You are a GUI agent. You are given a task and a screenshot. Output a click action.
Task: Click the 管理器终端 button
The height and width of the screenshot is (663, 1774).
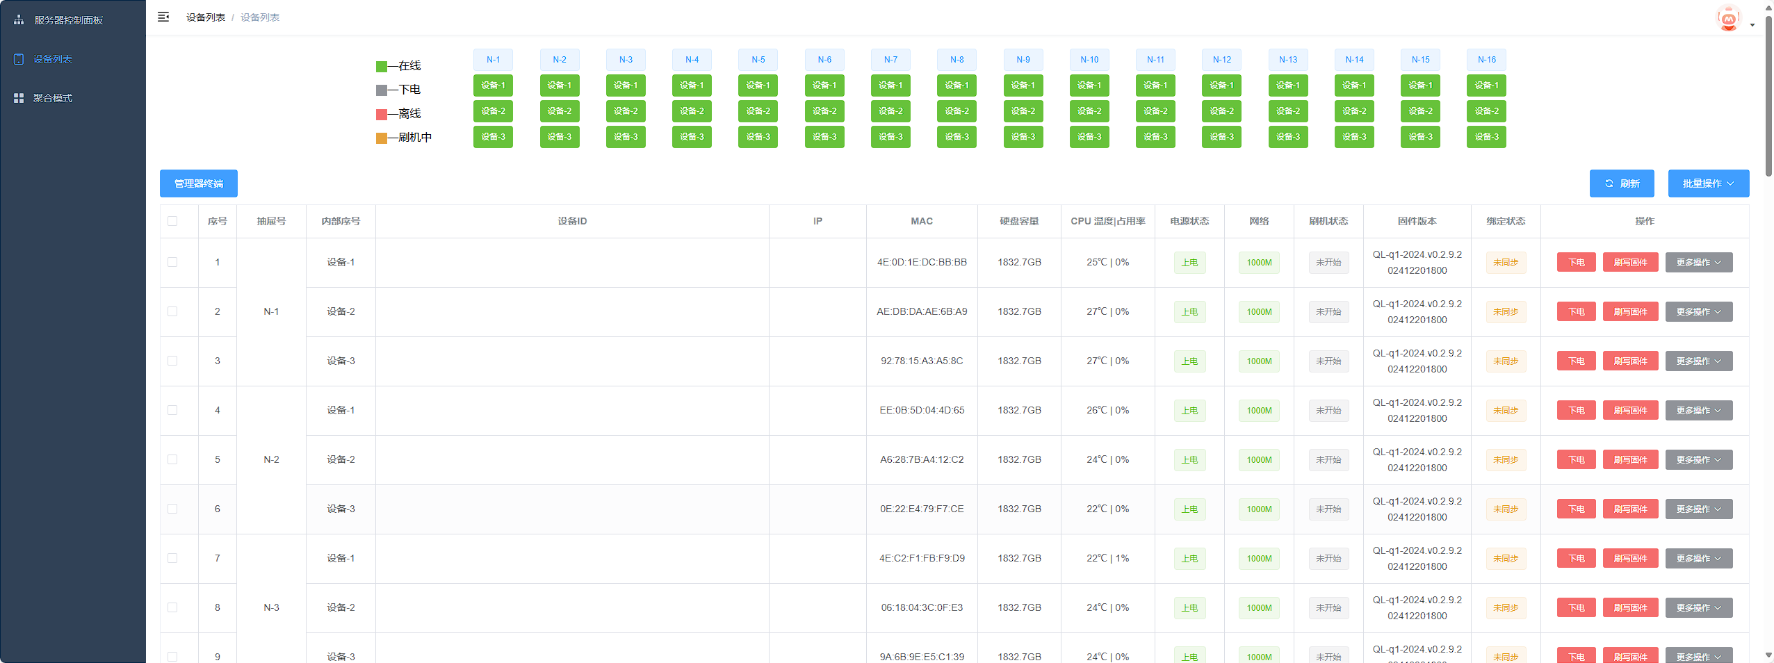pyautogui.click(x=199, y=183)
